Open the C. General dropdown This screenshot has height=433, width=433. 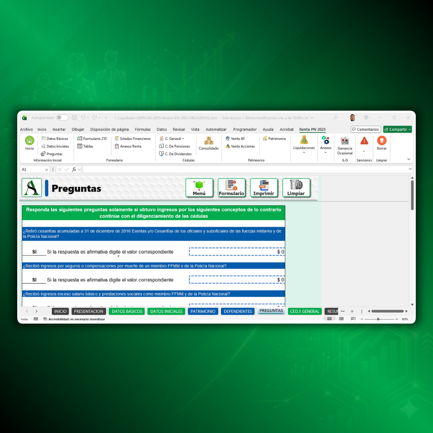tap(172, 139)
